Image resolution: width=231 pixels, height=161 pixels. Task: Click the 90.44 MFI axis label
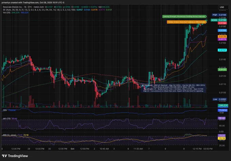point(222,118)
